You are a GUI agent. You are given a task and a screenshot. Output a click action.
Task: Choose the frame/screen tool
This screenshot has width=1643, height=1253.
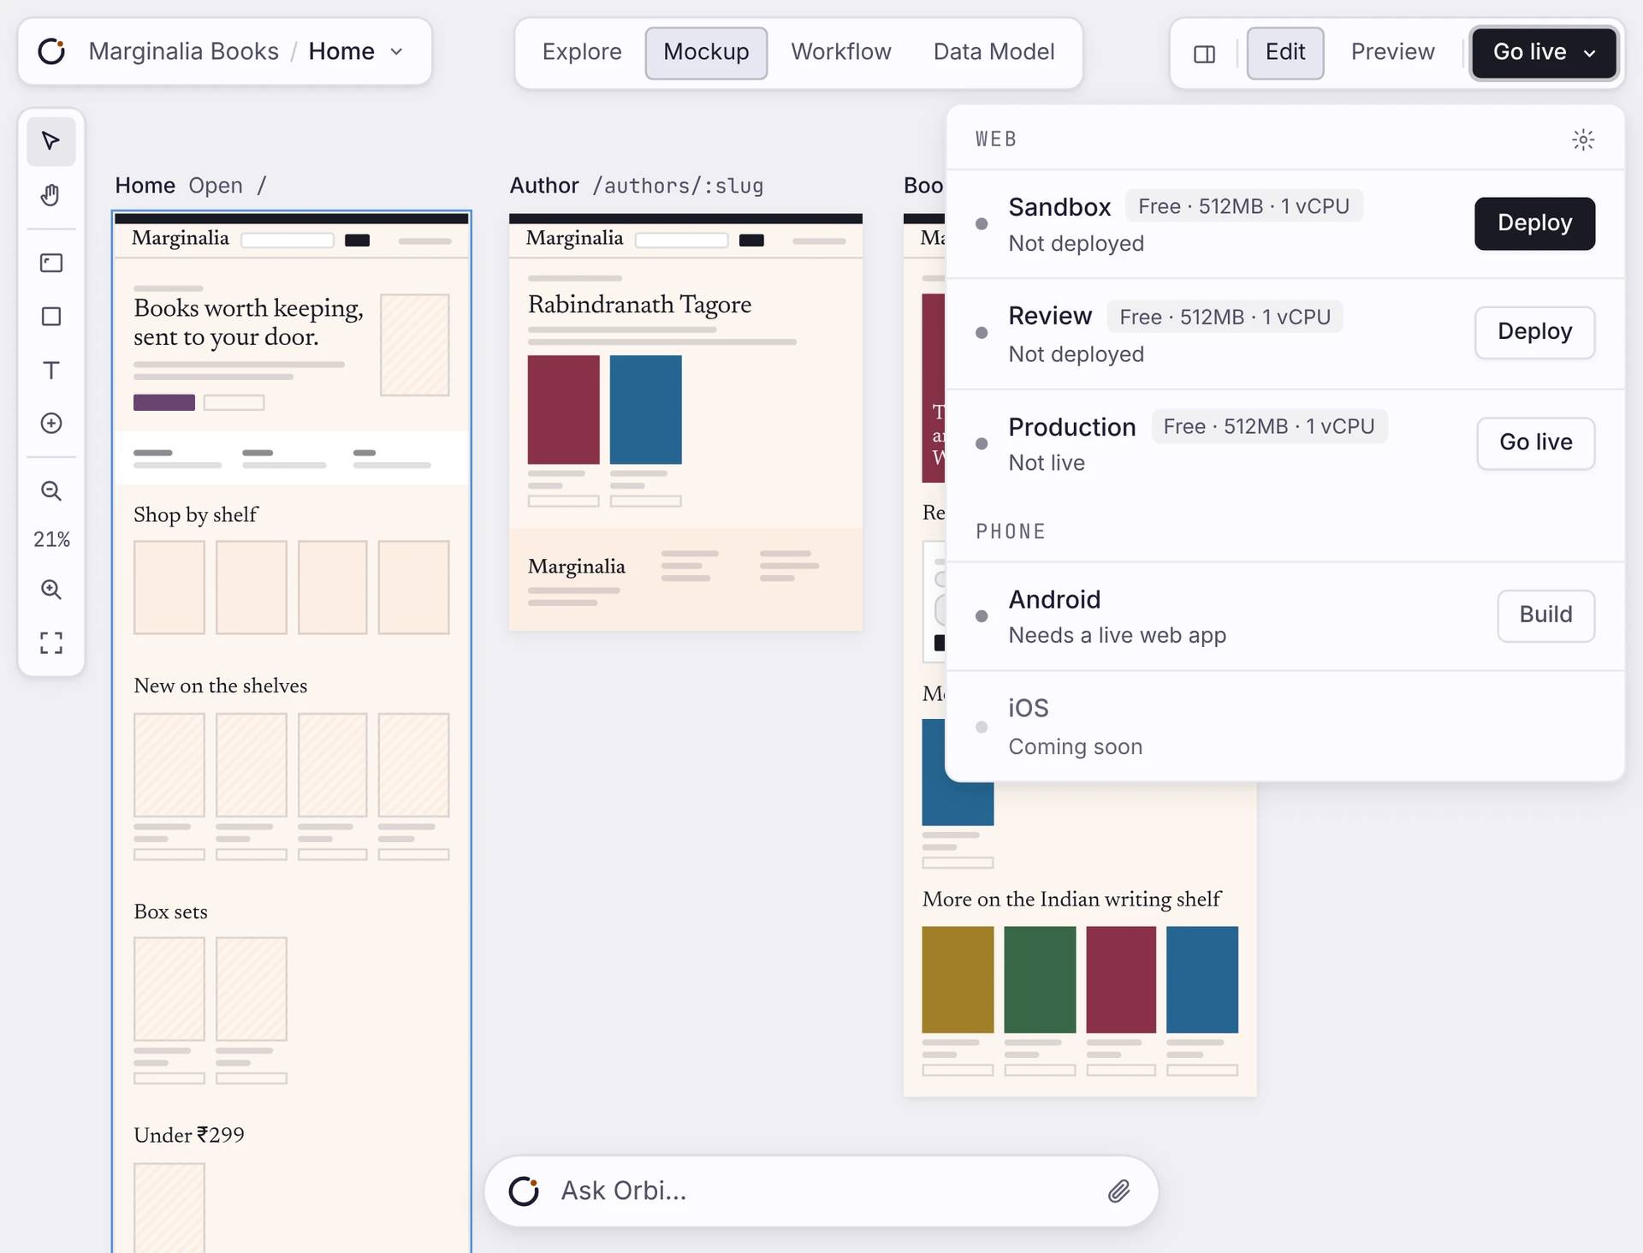tap(51, 263)
